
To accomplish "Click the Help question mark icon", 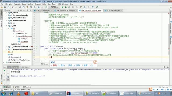I will point(93,7).
